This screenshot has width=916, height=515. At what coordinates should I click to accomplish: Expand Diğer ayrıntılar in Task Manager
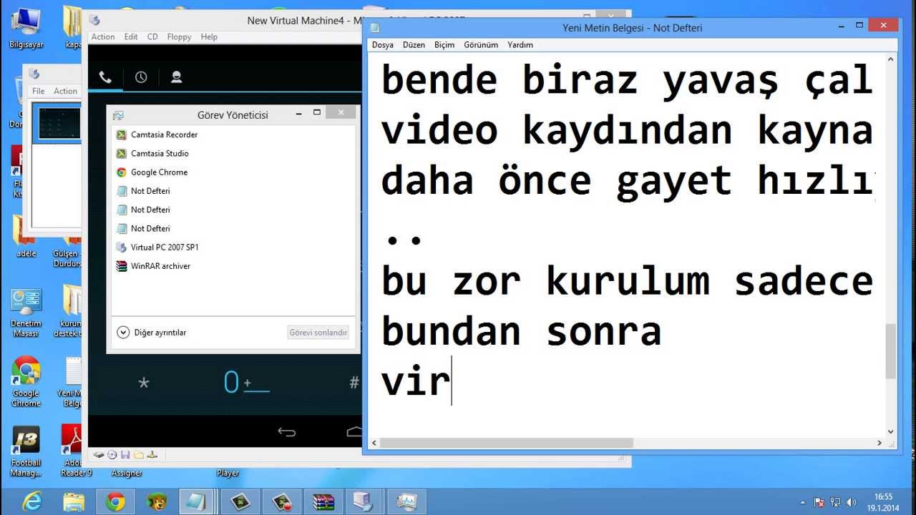[x=151, y=333]
